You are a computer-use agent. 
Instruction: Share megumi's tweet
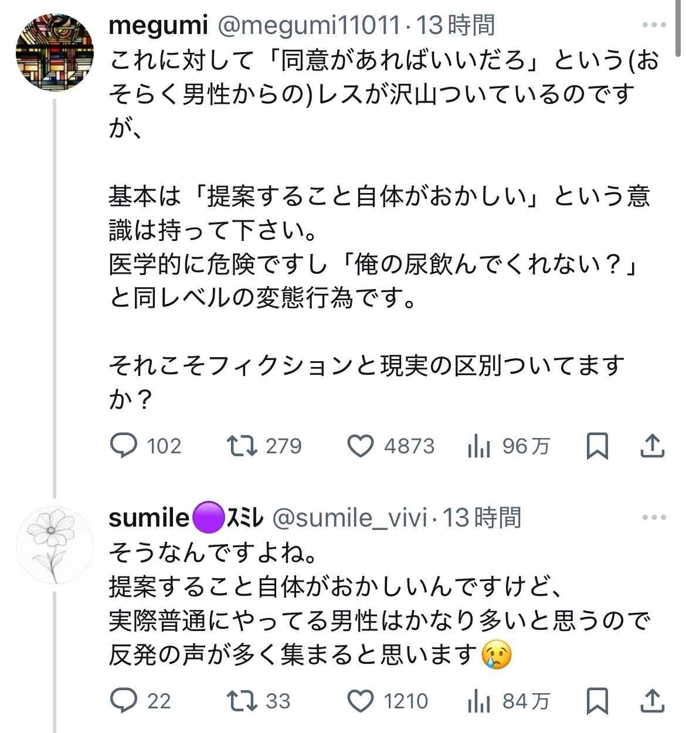point(651,446)
